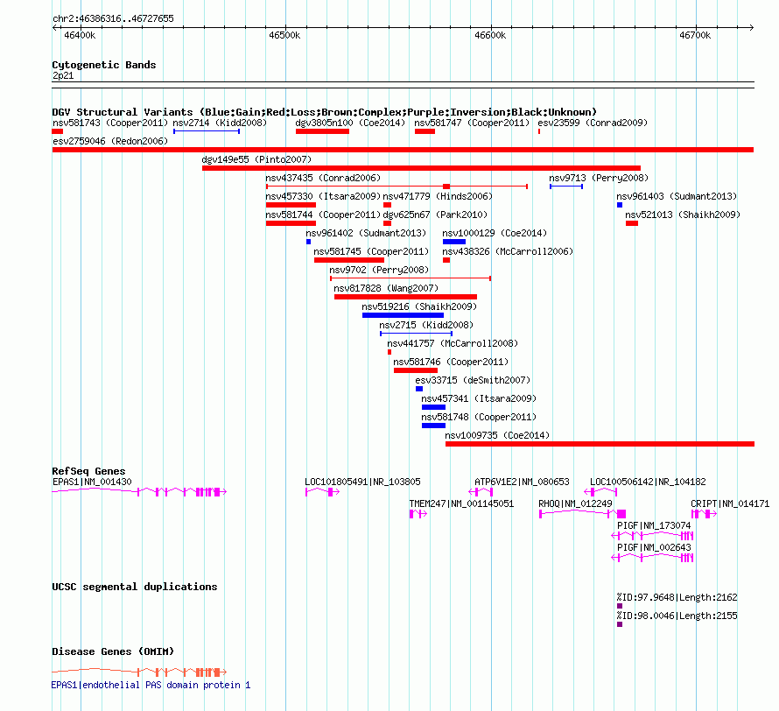
Task: Select the nsv2714 (Kidd2008) blue gain bar
Action: (x=207, y=131)
